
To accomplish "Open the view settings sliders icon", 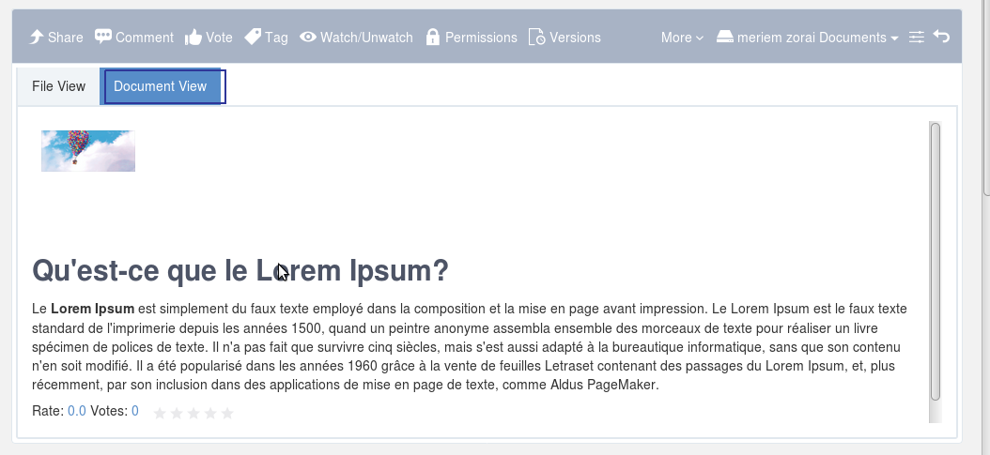I will 916,38.
